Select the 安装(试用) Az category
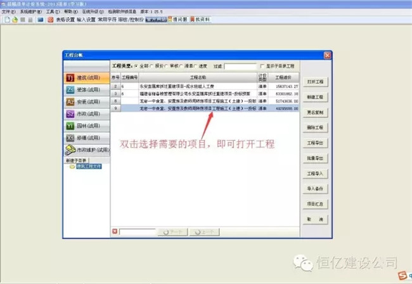Screen dimensions: 412x284 tap(87, 102)
